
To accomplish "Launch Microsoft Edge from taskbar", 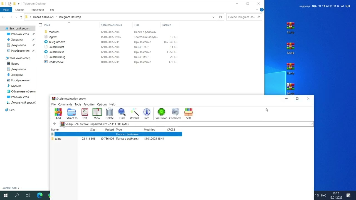I will click(x=40, y=195).
